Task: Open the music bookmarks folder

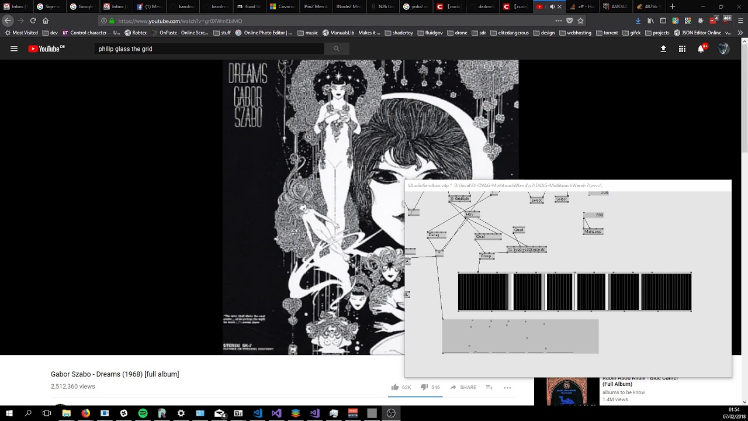Action: tap(307, 33)
